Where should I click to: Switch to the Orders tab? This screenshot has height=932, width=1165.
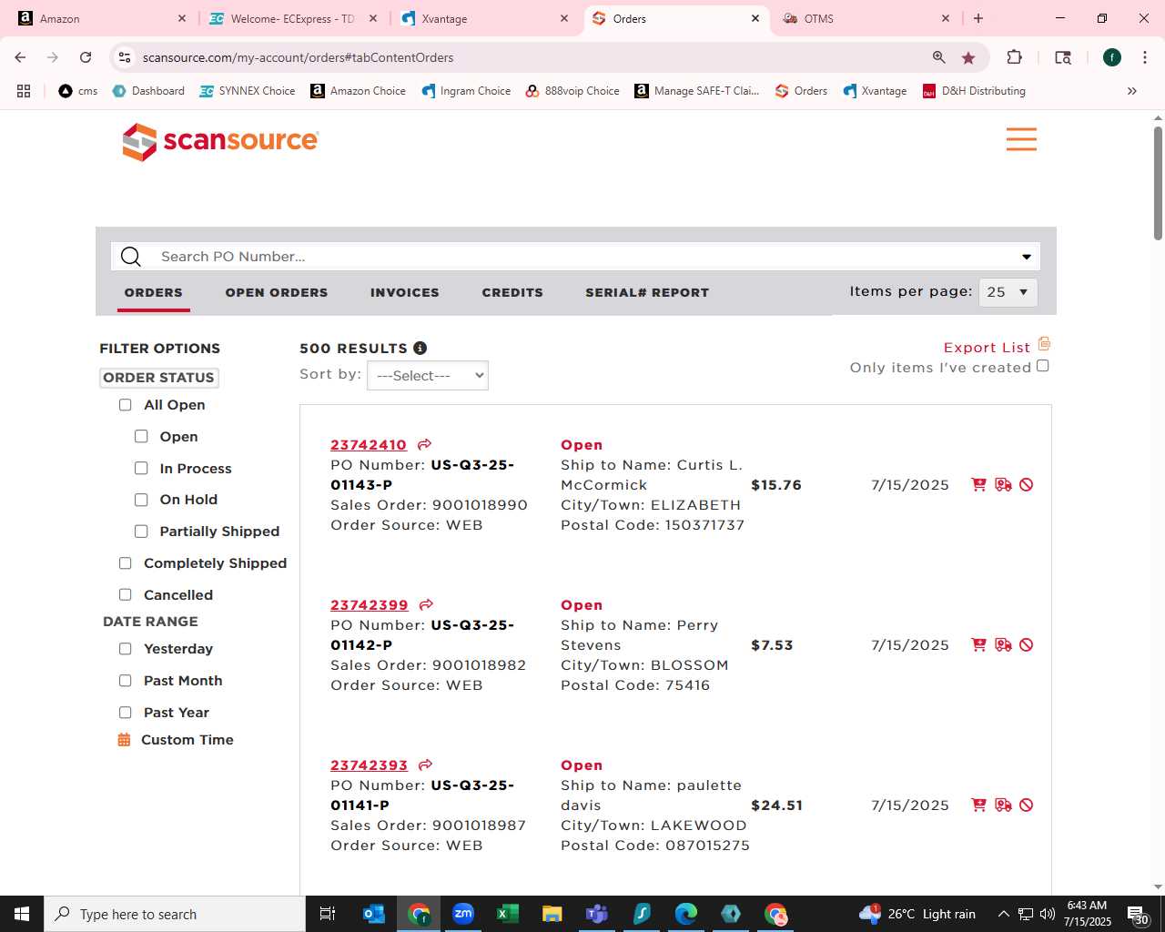[154, 292]
